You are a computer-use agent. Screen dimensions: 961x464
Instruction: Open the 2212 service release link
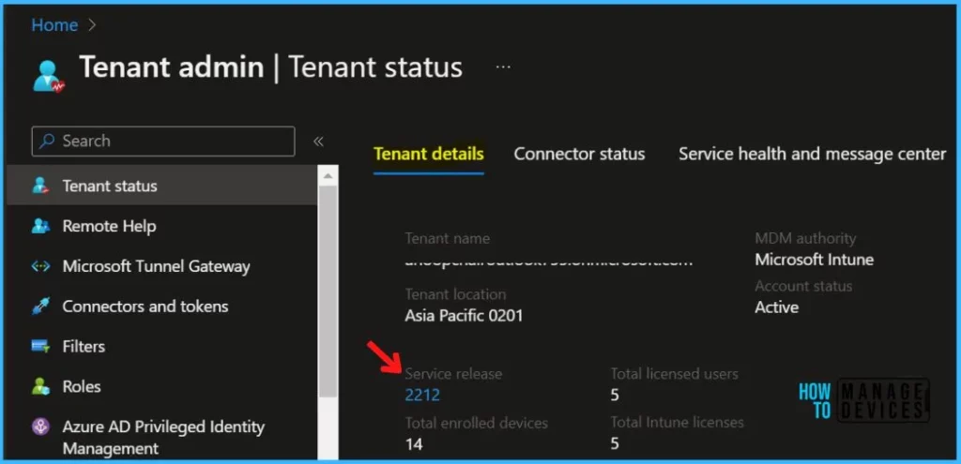(422, 395)
